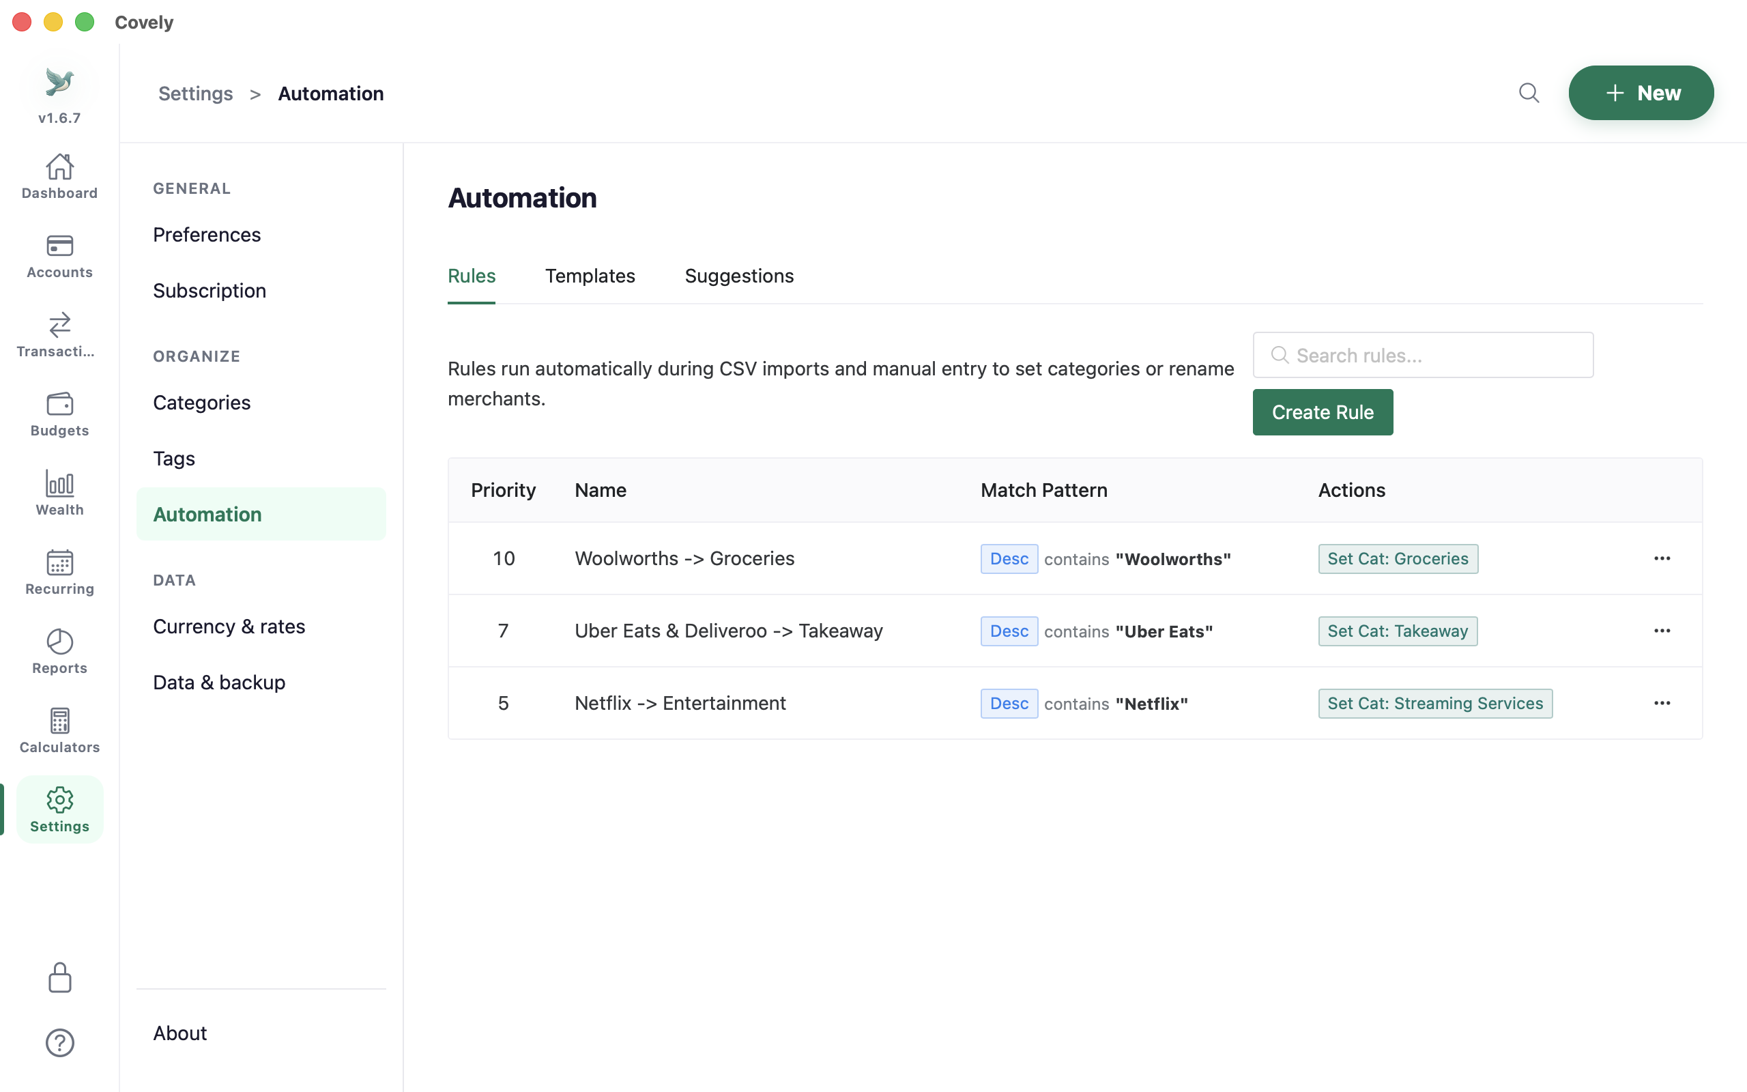
Task: Open Data & backup settings
Action: [261, 682]
